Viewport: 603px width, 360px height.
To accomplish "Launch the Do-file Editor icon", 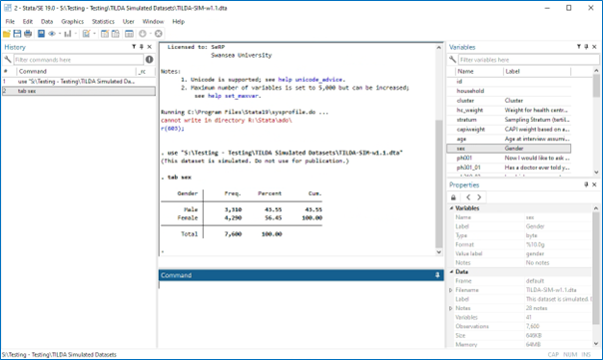I will click(x=86, y=34).
